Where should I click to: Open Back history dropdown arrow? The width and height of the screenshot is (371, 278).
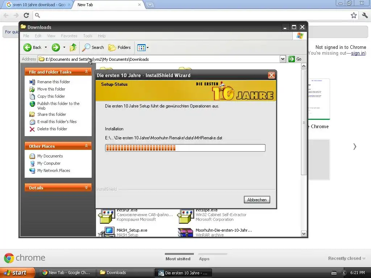pyautogui.click(x=46, y=47)
